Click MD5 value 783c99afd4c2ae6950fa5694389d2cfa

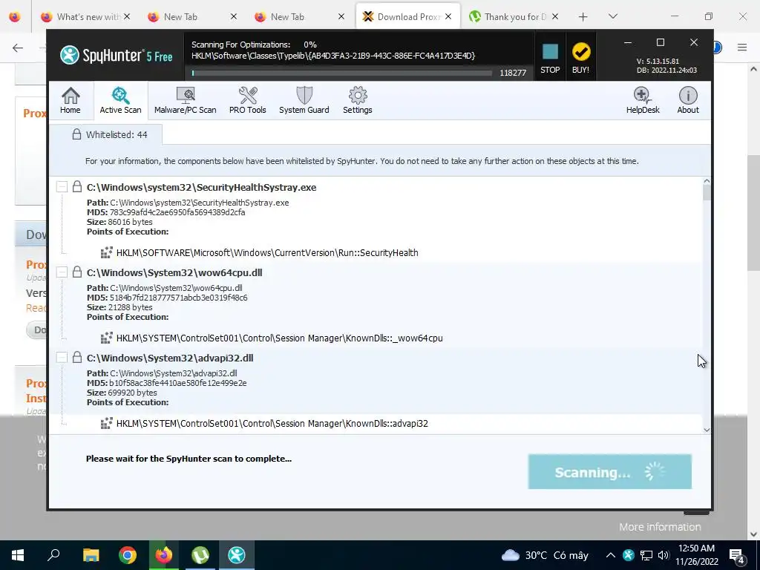[x=177, y=212]
